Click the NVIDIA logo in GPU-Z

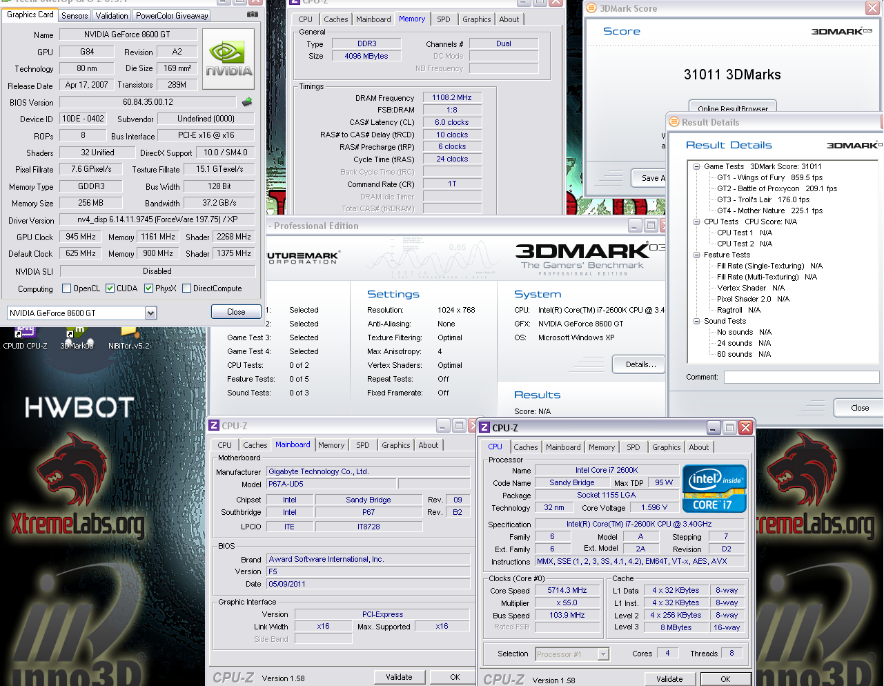coord(229,59)
